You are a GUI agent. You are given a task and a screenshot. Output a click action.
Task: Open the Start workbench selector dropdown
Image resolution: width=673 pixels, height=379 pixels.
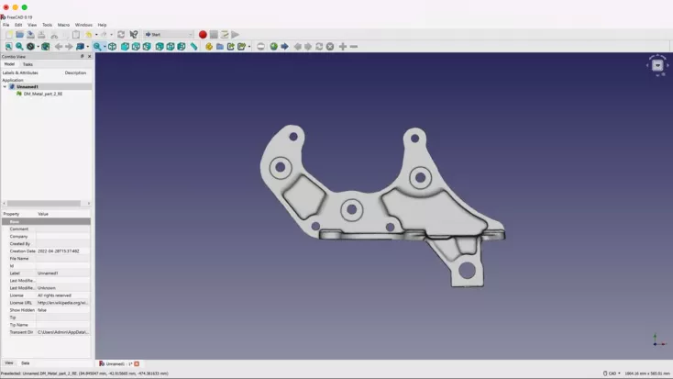pos(169,35)
